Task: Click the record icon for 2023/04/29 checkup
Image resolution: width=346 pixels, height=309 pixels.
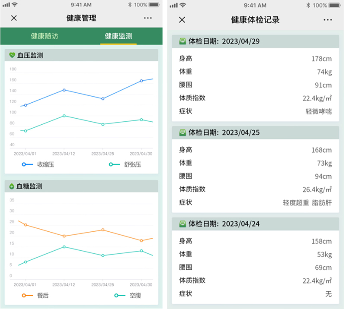Action: [183, 41]
